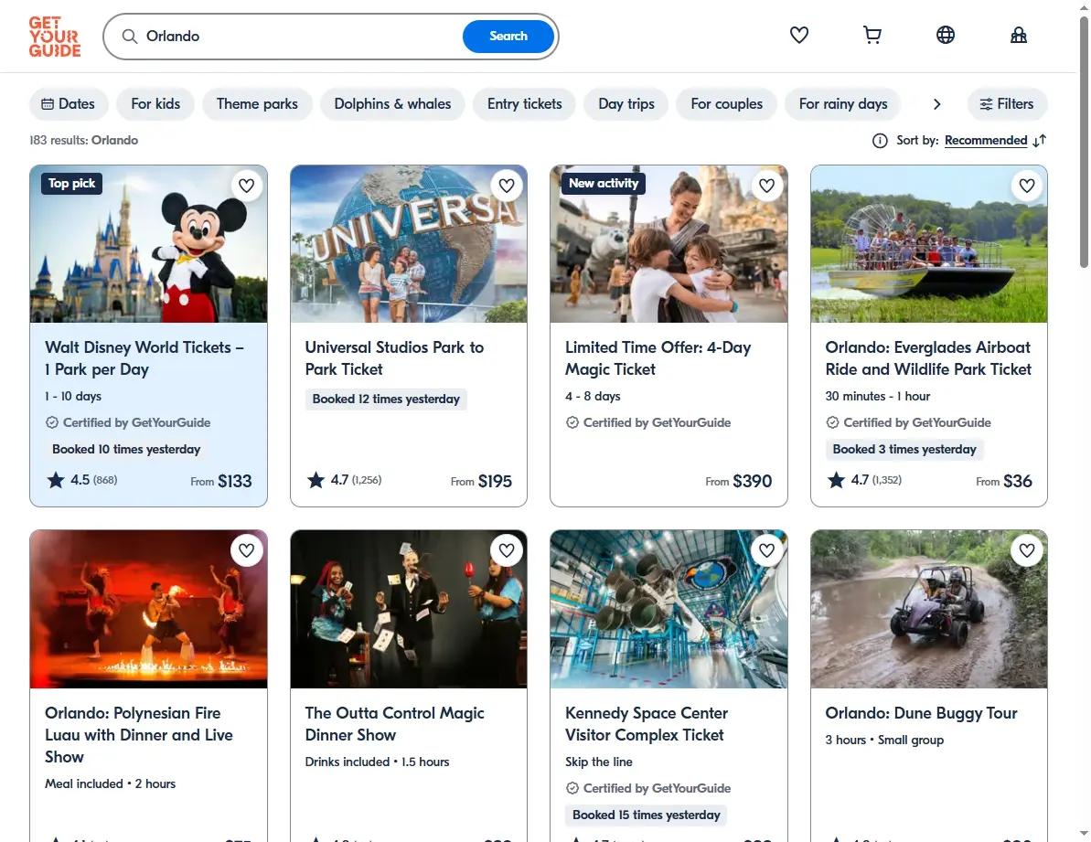Open Orlando: Dune Buggy Tour title
The width and height of the screenshot is (1091, 842).
click(x=921, y=713)
